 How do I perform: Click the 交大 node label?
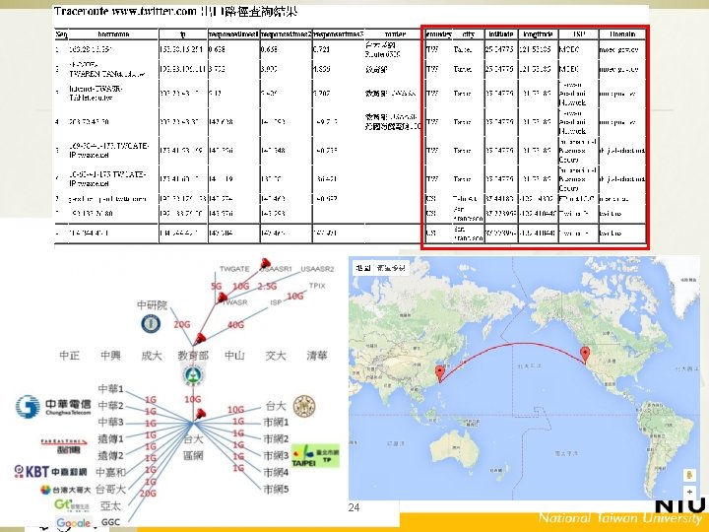point(276,356)
